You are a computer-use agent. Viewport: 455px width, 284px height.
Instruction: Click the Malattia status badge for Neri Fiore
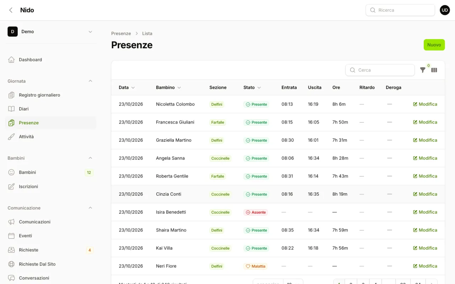click(x=255, y=266)
